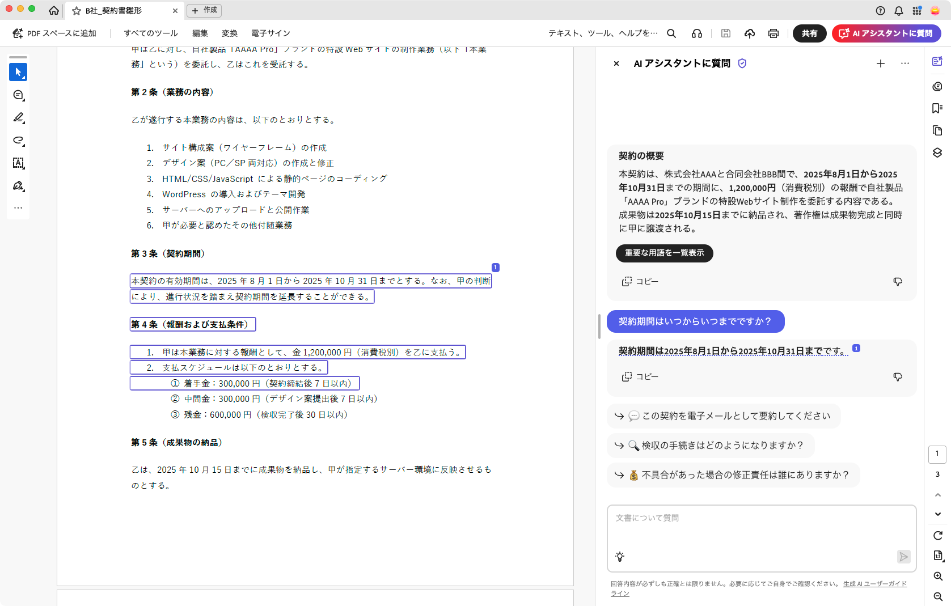Open the 生成 AI ユーザーガイドライン link
Image resolution: width=951 pixels, height=606 pixels.
(x=874, y=584)
